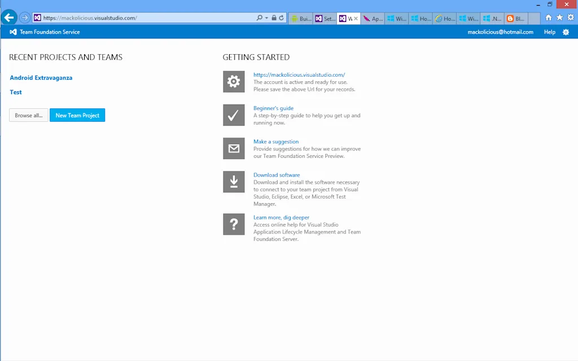Switch to the Android 'Bui...' tab
The width and height of the screenshot is (578, 361).
301,19
